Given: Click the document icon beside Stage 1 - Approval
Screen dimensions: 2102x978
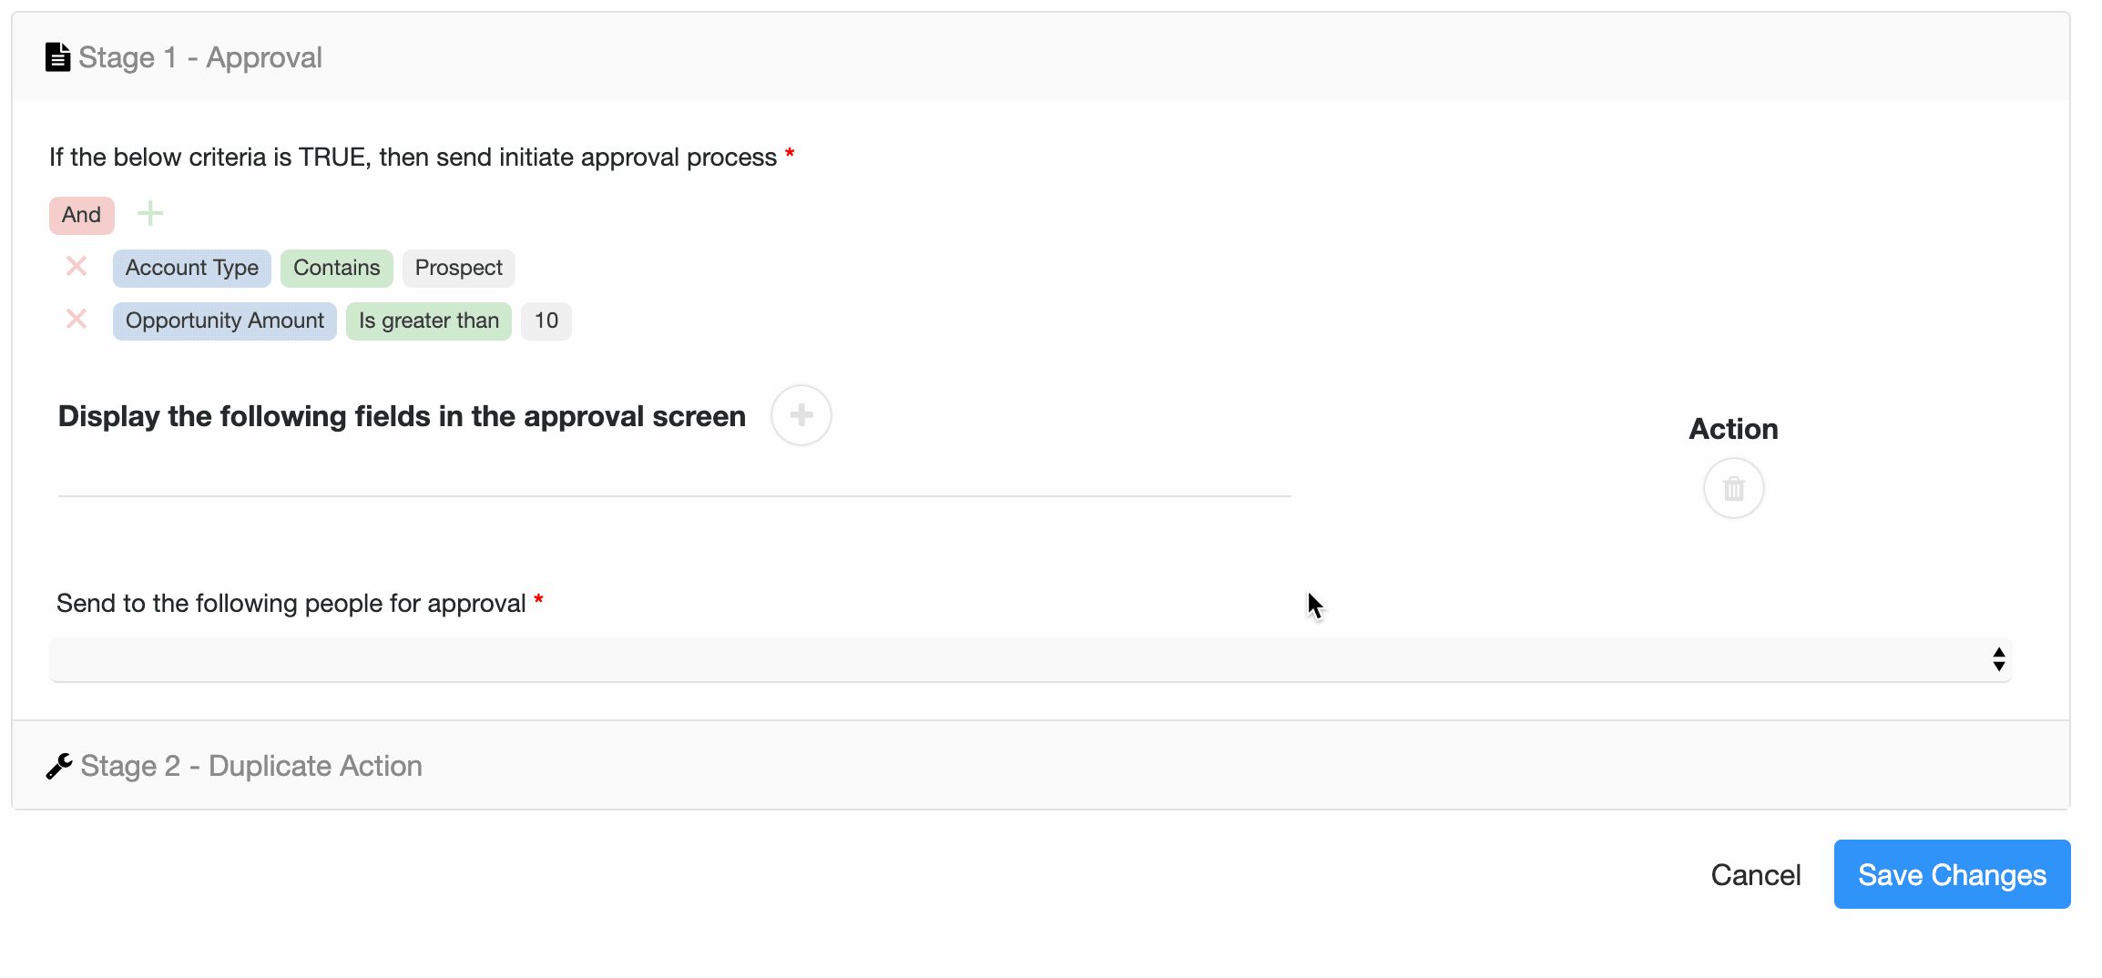Looking at the screenshot, I should click(x=56, y=56).
